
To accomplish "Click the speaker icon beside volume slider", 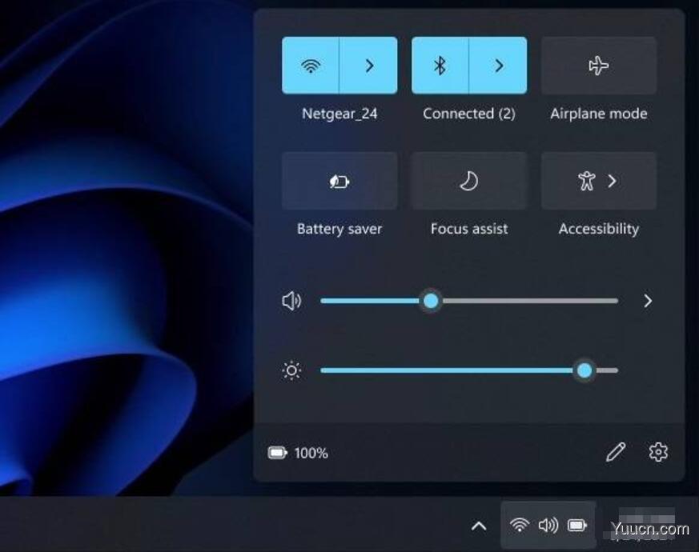I will pyautogui.click(x=291, y=301).
